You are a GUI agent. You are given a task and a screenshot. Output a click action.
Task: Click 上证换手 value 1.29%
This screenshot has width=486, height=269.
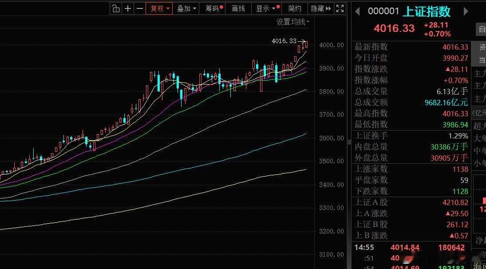pos(458,136)
